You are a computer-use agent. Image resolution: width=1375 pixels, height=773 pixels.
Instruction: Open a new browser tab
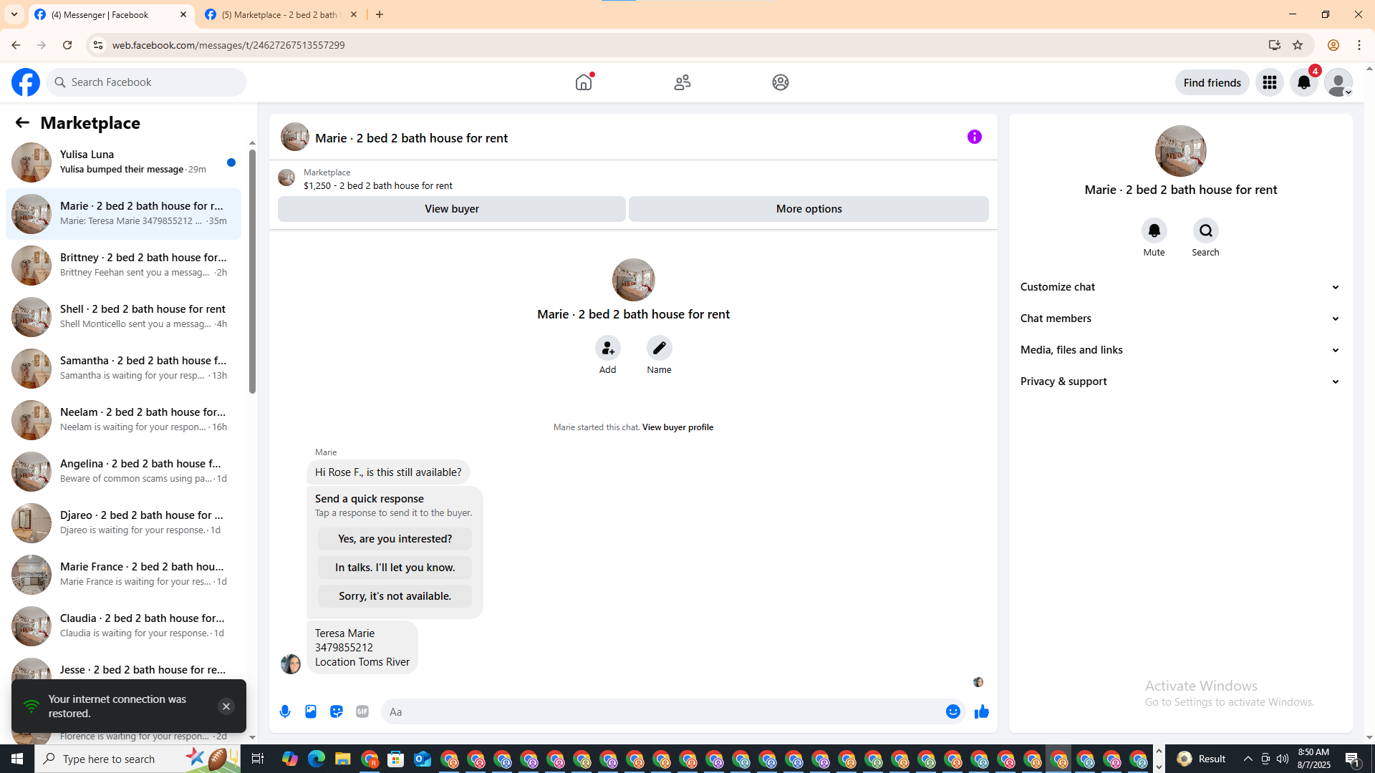(380, 15)
